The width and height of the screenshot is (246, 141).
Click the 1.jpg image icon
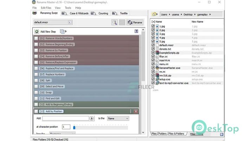pyautogui.click(x=157, y=26)
